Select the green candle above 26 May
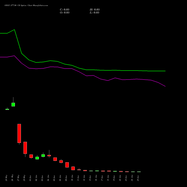The width and height of the screenshot is (187, 187). tap(13, 105)
